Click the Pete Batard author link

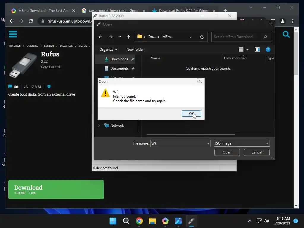point(50,67)
